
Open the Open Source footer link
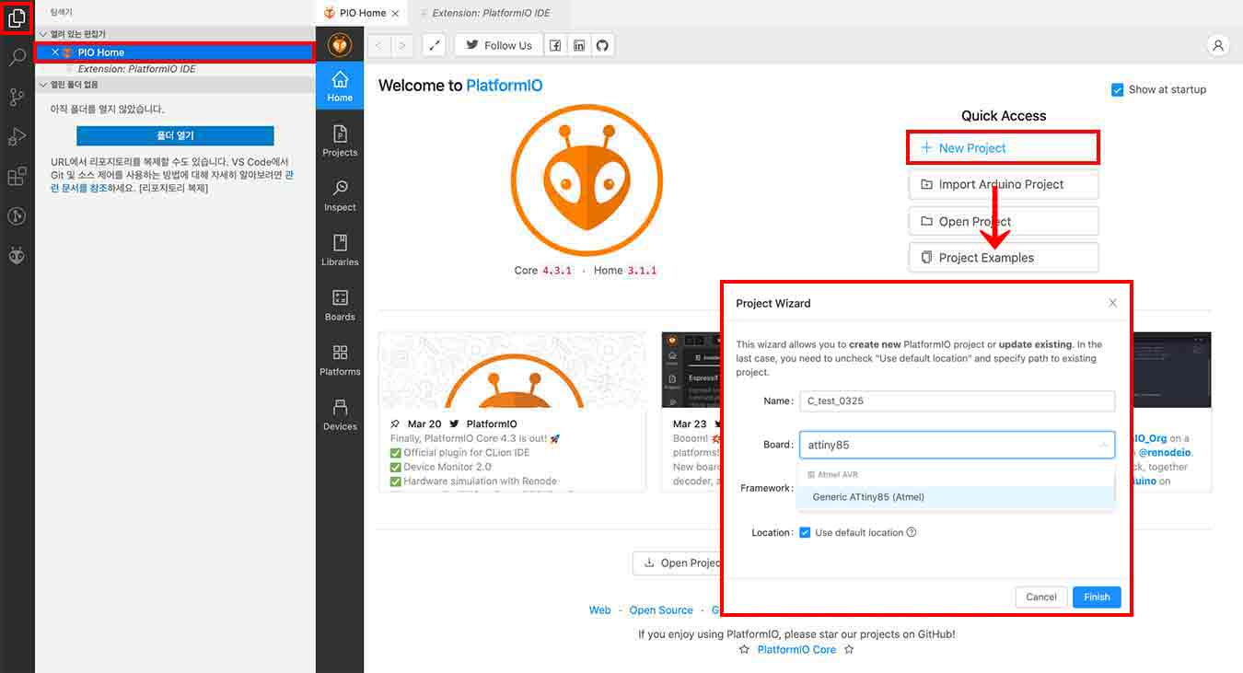(x=661, y=610)
